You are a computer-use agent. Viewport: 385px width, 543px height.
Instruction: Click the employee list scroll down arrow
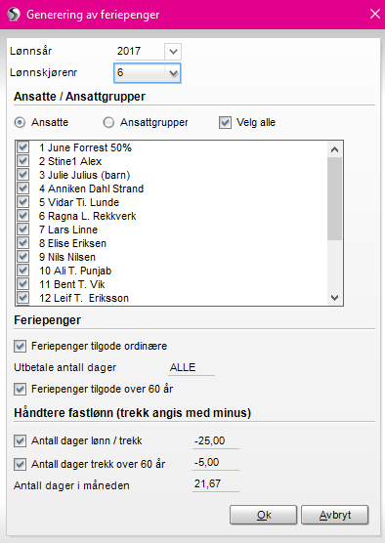coord(334,298)
